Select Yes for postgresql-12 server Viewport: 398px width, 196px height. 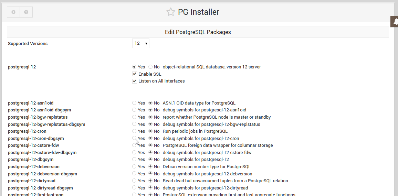(x=134, y=67)
